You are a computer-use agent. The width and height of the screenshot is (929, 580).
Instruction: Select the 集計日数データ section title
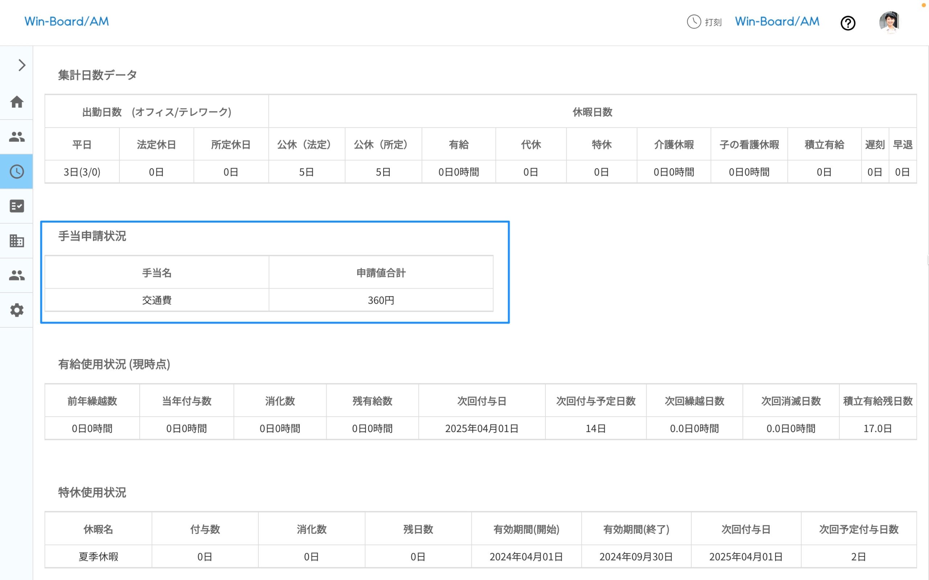(x=97, y=75)
